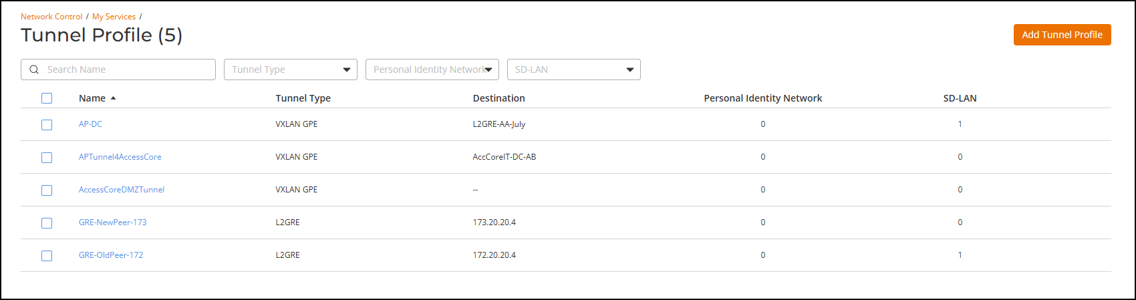Open the Tunnel Type filter dropdown
The image size is (1136, 300).
(x=291, y=69)
